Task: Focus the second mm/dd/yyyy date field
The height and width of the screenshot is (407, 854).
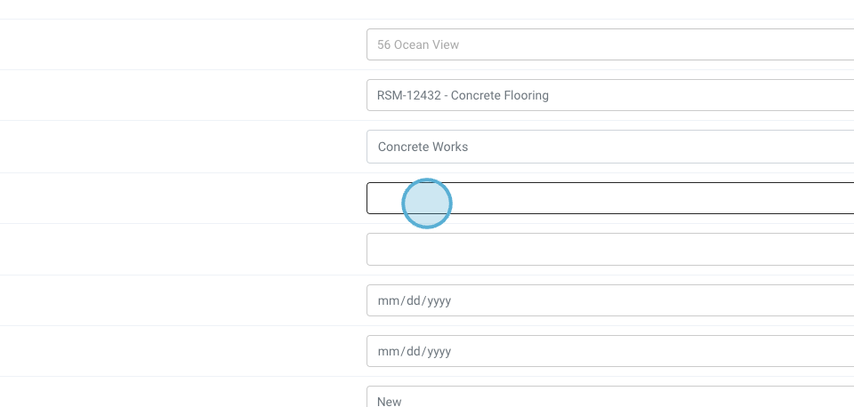Action: (610, 351)
